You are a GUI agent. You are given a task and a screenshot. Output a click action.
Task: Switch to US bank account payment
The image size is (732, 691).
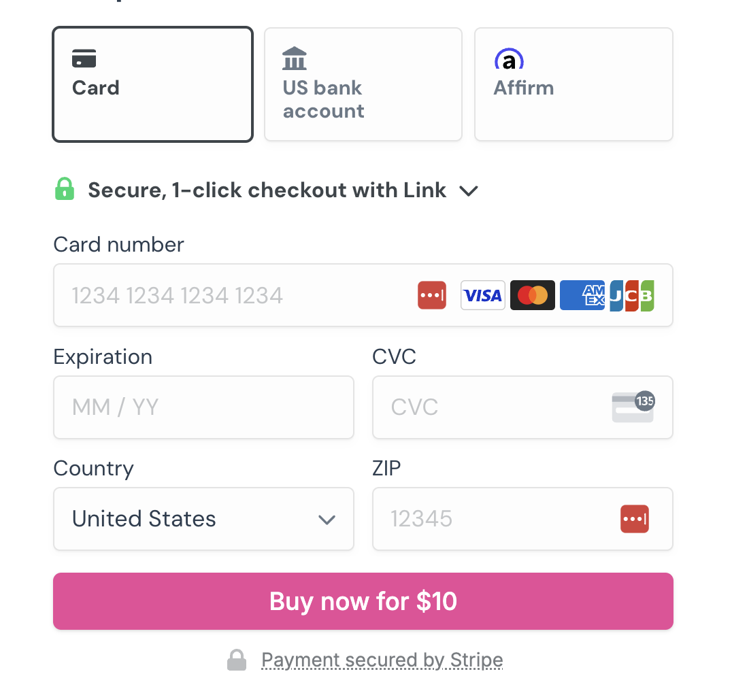(363, 84)
